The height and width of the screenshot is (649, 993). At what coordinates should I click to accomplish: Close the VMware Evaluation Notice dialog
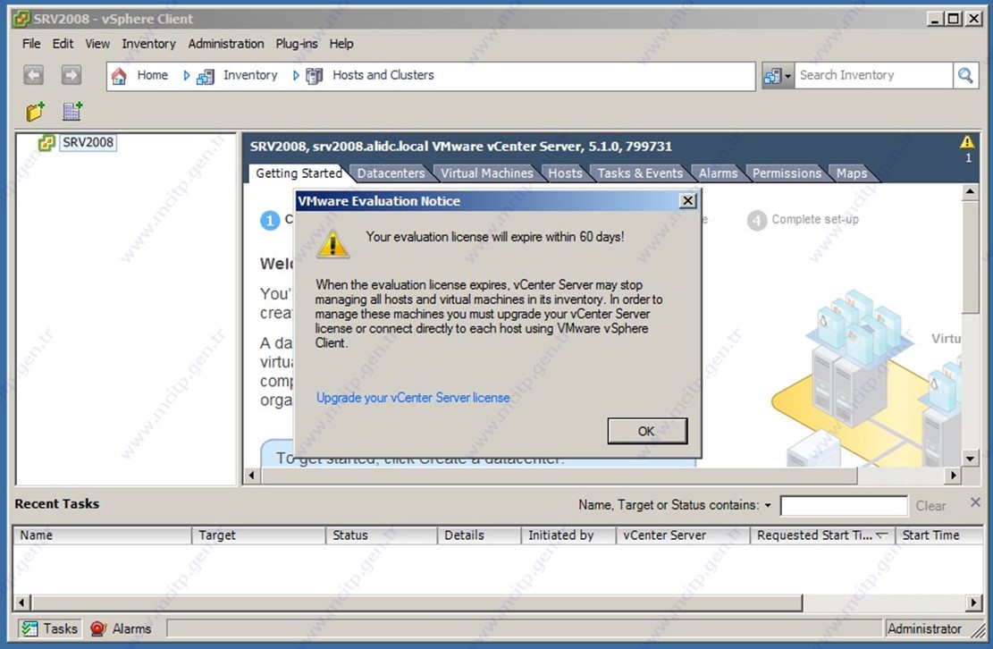(687, 201)
